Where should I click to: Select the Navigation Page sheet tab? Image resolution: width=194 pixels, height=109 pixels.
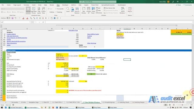pos(34,102)
